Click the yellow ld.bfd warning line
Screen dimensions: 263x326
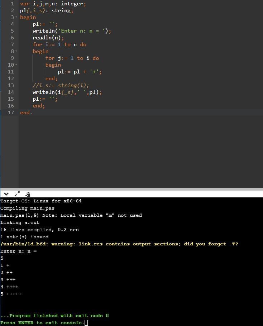click(119, 244)
